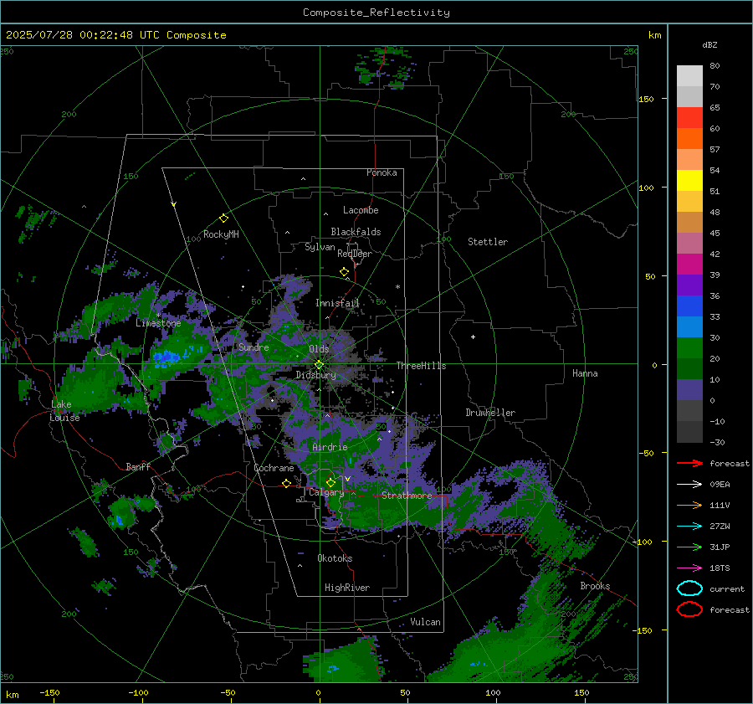Pick the green 31JP arrow symbol
753x704 pixels.
point(689,547)
